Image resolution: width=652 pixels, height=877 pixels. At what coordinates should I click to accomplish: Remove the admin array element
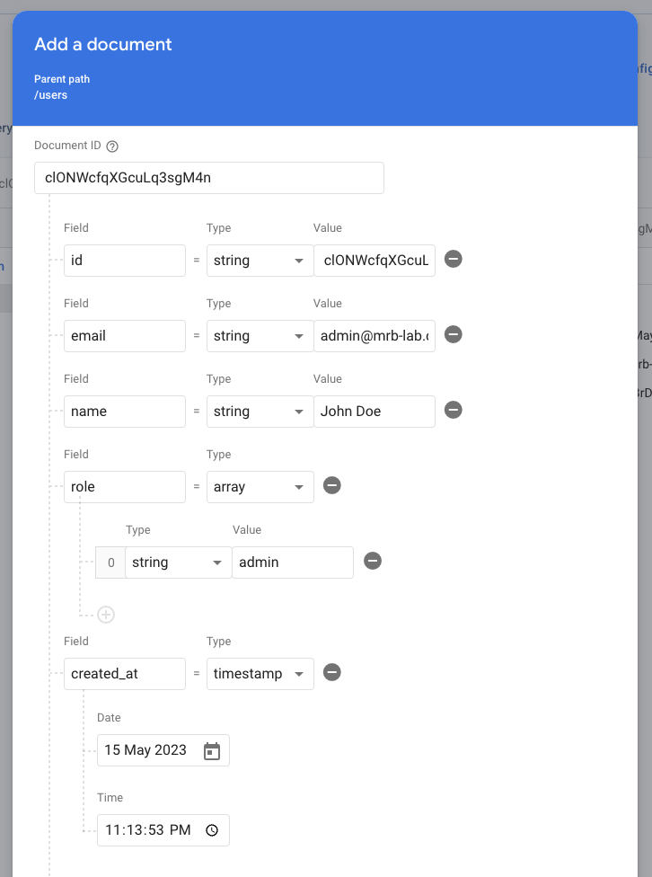coord(373,562)
